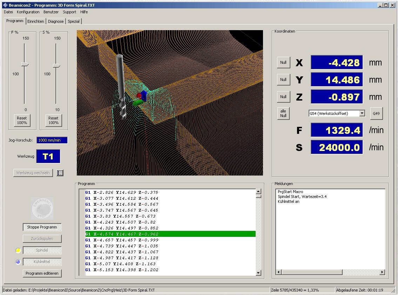This screenshot has height=295, width=398.
Task: Click Stoppe Programm button
Action: (42, 227)
